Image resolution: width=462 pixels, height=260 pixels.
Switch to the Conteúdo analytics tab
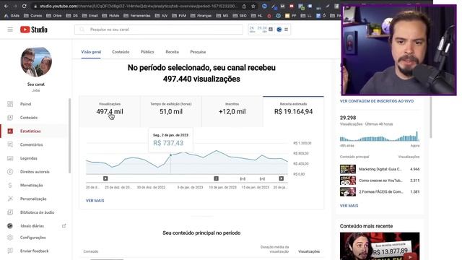(121, 52)
